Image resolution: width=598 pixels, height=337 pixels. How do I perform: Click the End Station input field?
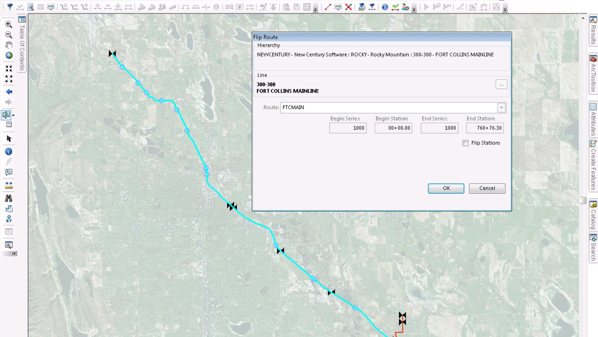485,128
